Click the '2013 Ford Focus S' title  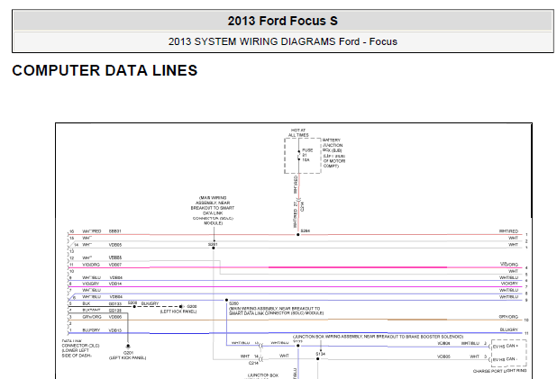pyautogui.click(x=282, y=21)
